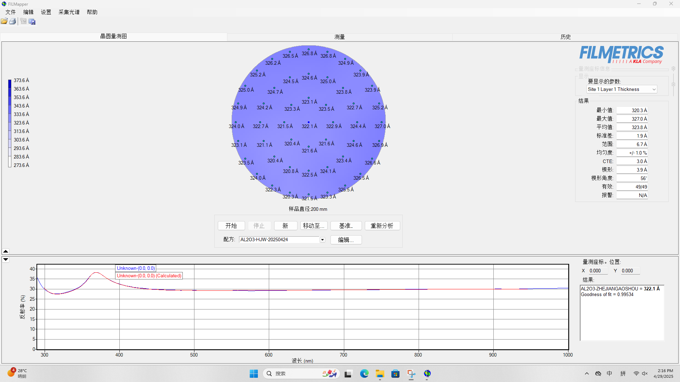The height and width of the screenshot is (382, 680).
Task: Collapse the wafer map panel using the up arrow
Action: (6, 251)
